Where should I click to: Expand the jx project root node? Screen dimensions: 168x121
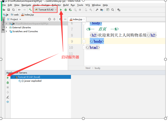tap(6, 23)
